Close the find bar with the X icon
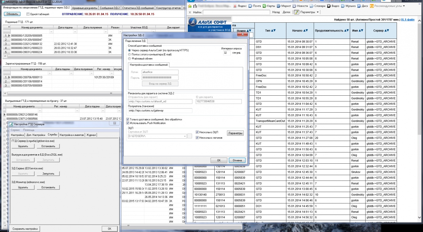The image size is (423, 232). click(x=189, y=12)
